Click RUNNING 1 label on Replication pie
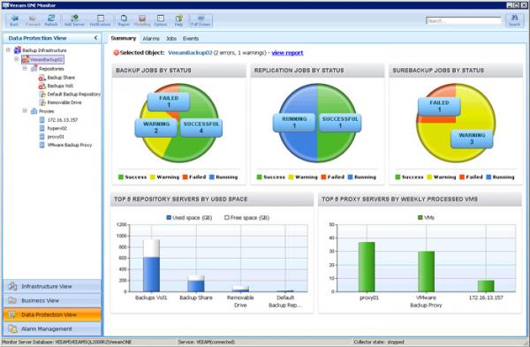Screen dimensions: 530x347 click(294, 123)
